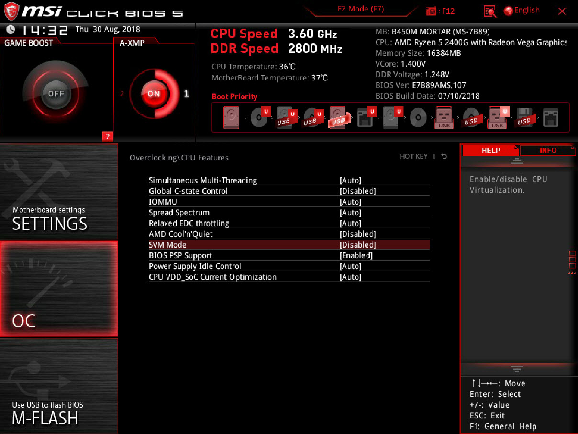
Task: Open M-FLASH to flash BIOS
Action: (x=59, y=386)
